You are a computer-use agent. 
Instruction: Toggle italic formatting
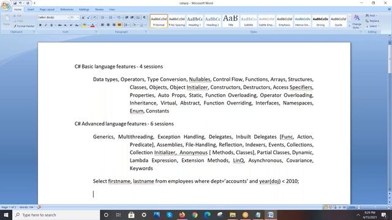click(x=46, y=25)
